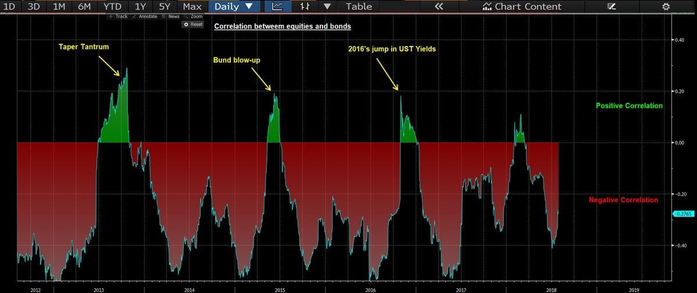Viewport: 697px width, 293px height.
Task: Show News on the chart
Action: tap(171, 16)
